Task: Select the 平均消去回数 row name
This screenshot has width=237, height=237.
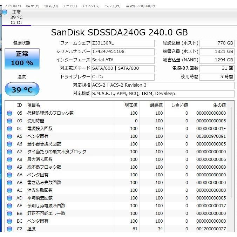Action: tap(40, 198)
